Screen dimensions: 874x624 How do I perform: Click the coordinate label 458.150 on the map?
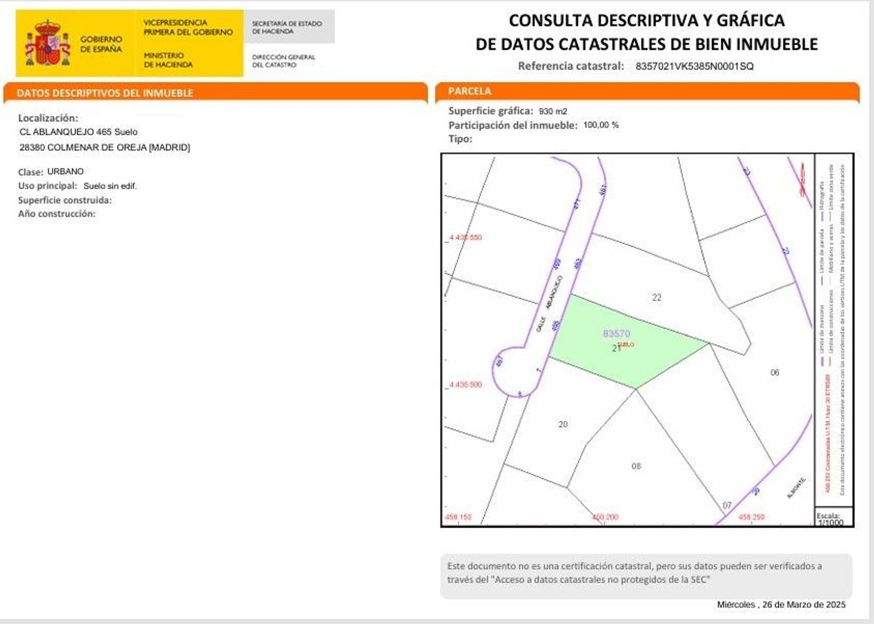tap(458, 517)
